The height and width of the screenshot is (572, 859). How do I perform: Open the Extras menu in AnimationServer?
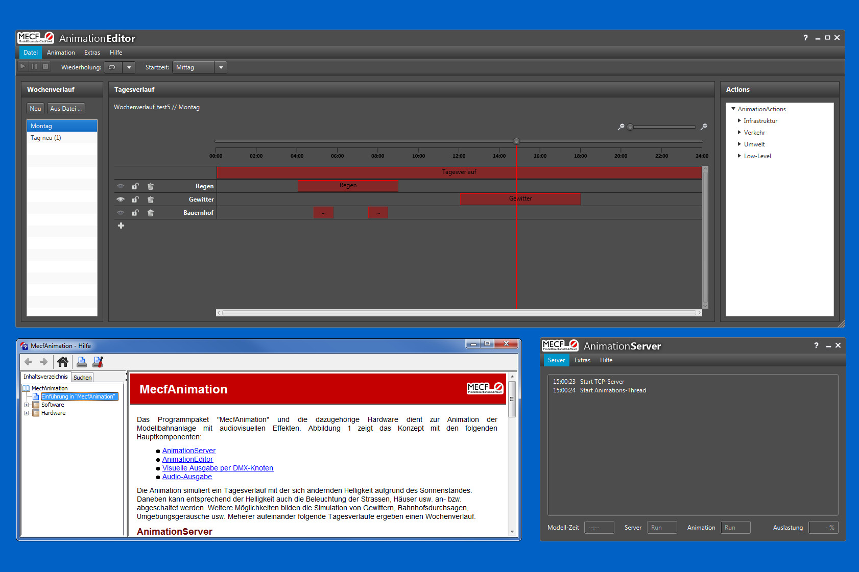click(582, 360)
